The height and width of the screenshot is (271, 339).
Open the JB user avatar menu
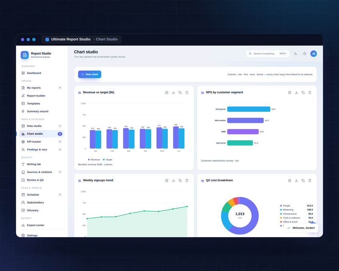click(314, 54)
